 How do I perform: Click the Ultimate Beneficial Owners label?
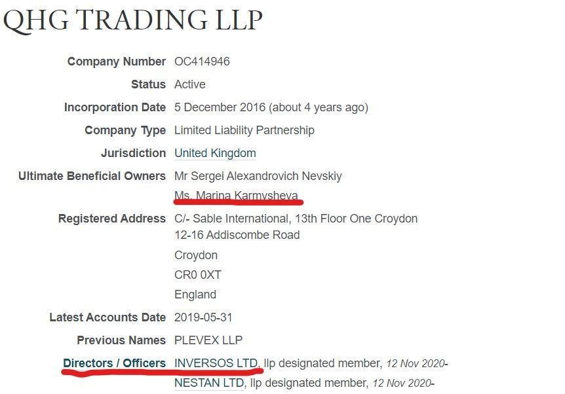[x=92, y=176]
